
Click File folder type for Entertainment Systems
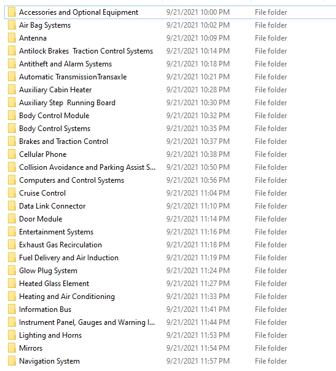(x=271, y=232)
